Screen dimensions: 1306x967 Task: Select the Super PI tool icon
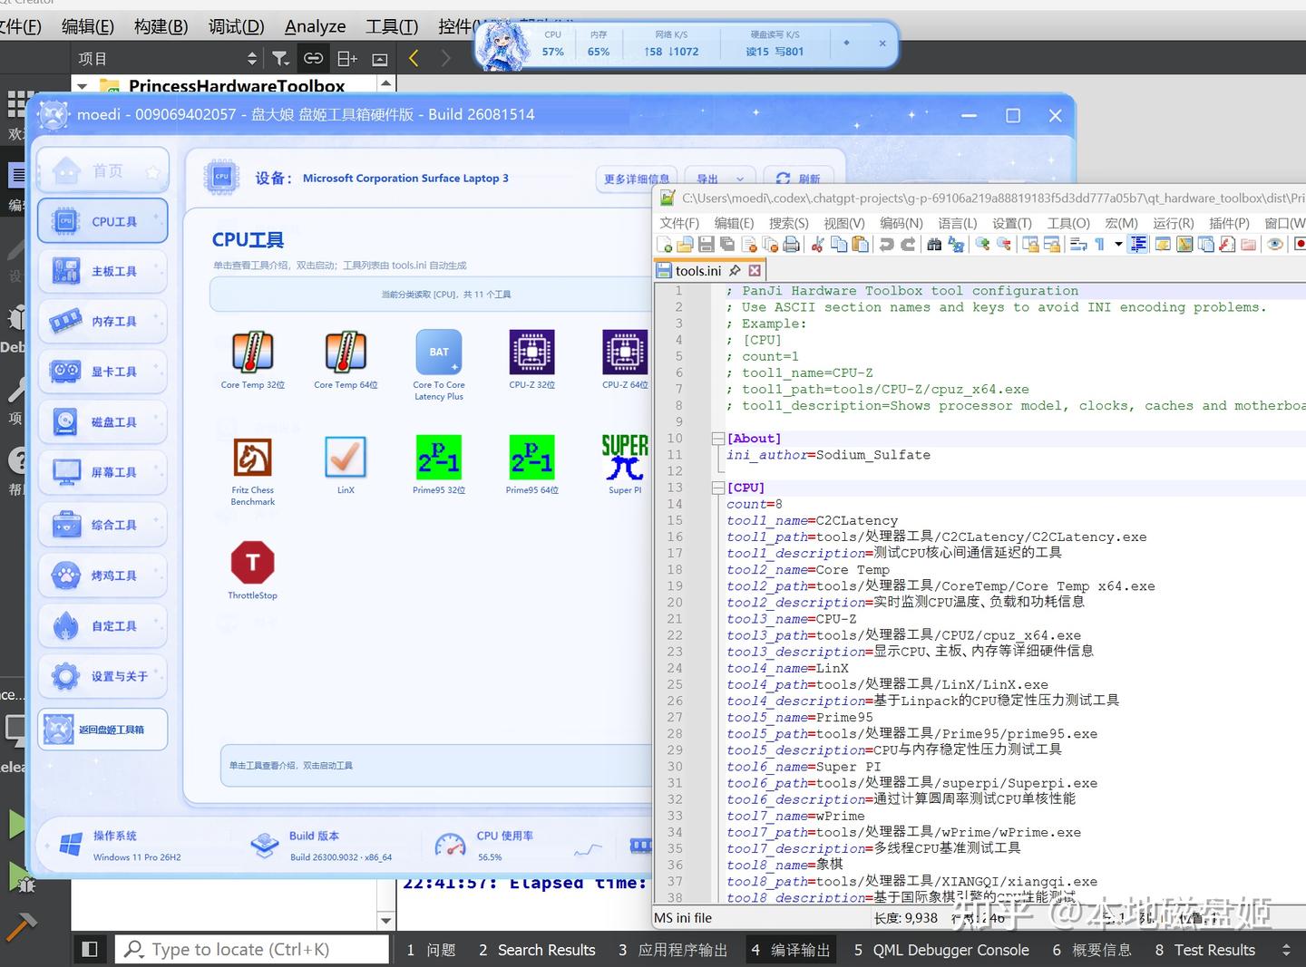tap(625, 458)
